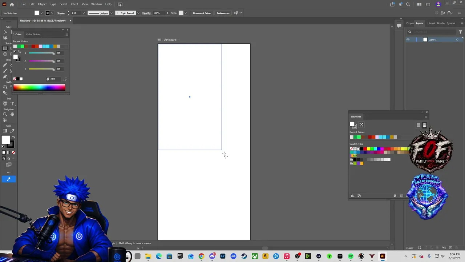Pick a color from the Color panel spectrum

[39, 87]
